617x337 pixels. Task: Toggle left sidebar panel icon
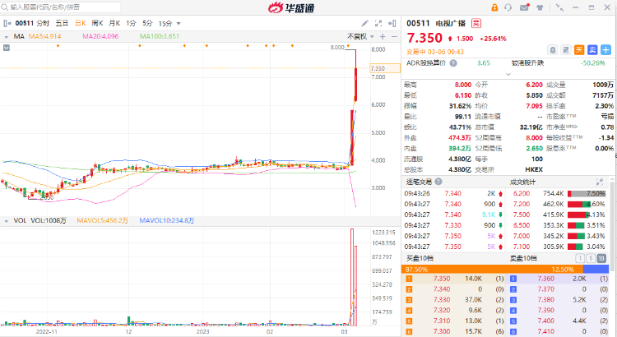[x=7, y=24]
